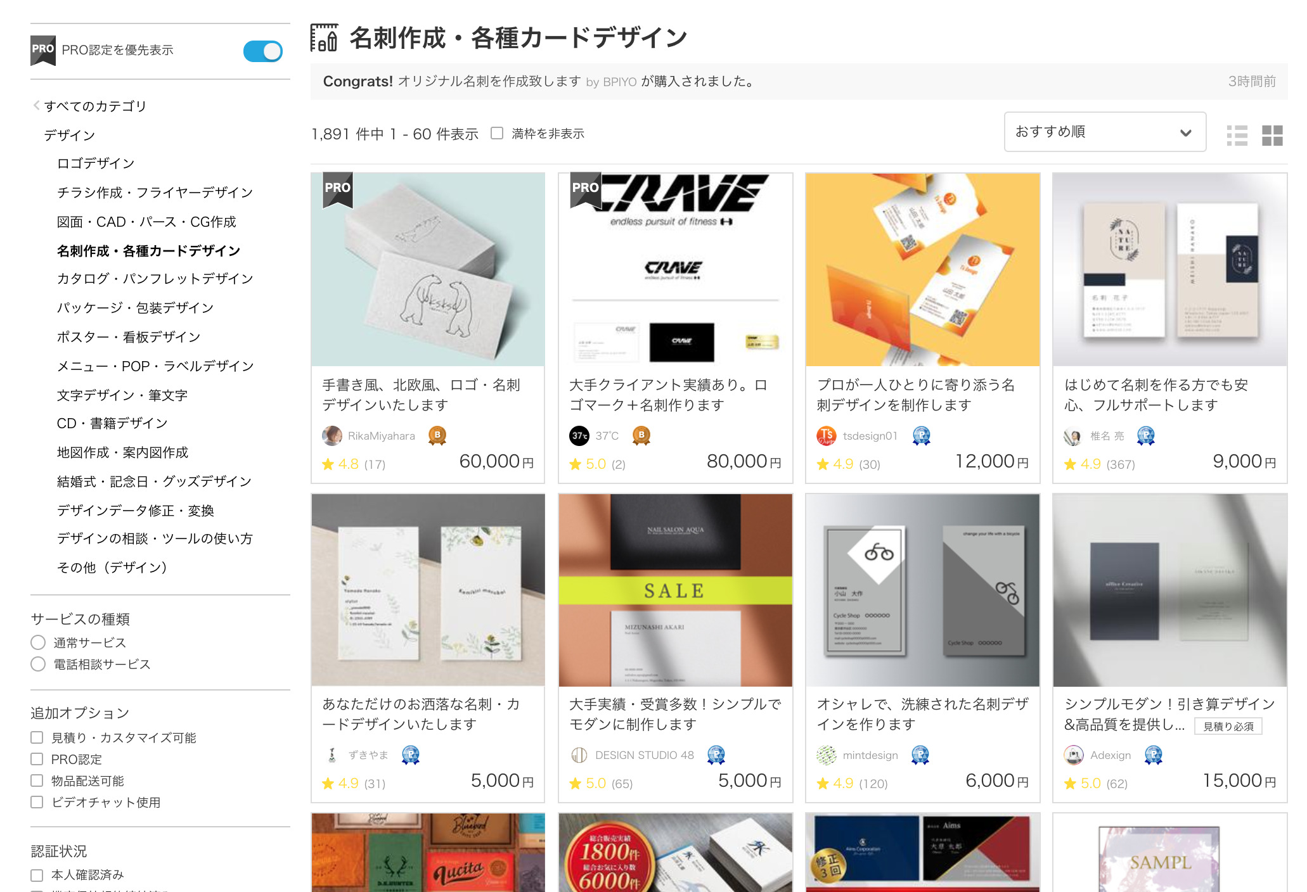Disable the PRO認定を優先表示 toggle
Viewport: 1307px width, 892px height.
[x=263, y=51]
